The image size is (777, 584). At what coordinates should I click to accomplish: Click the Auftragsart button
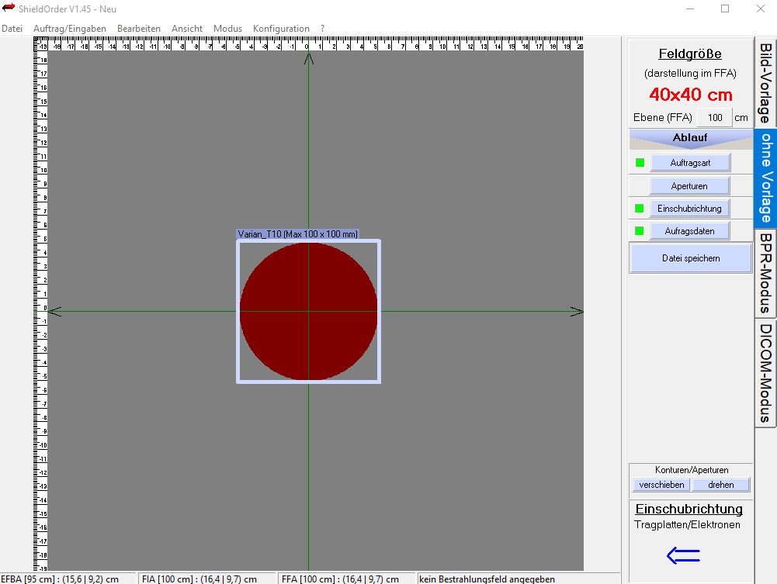pos(690,163)
